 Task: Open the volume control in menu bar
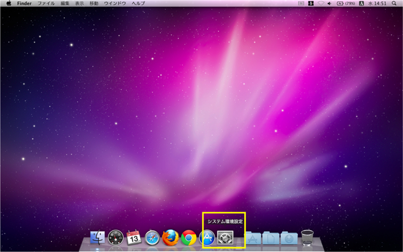click(329, 4)
